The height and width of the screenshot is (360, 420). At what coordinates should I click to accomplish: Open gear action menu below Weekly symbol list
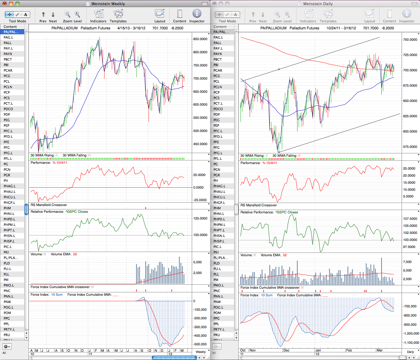[7, 347]
